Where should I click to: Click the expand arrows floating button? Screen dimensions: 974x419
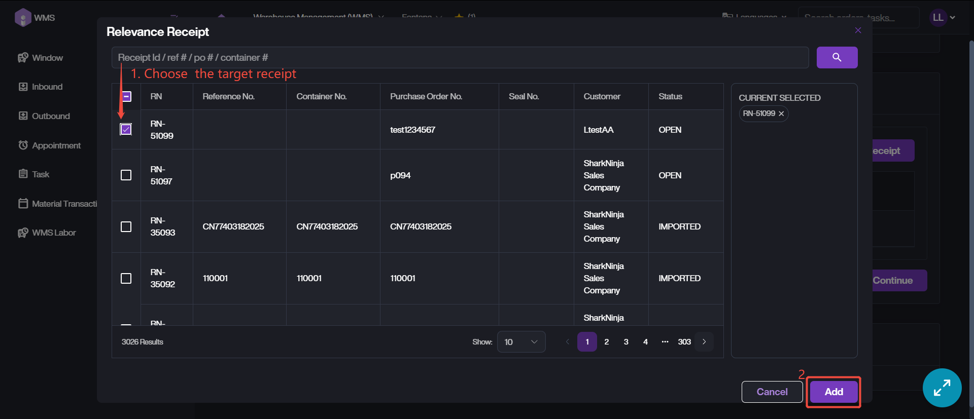pyautogui.click(x=942, y=388)
